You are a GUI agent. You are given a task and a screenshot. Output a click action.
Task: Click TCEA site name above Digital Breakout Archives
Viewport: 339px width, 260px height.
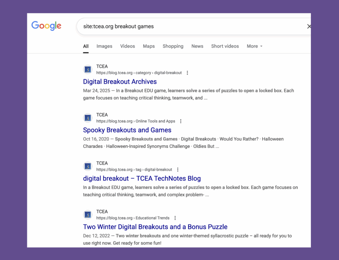[x=102, y=66]
